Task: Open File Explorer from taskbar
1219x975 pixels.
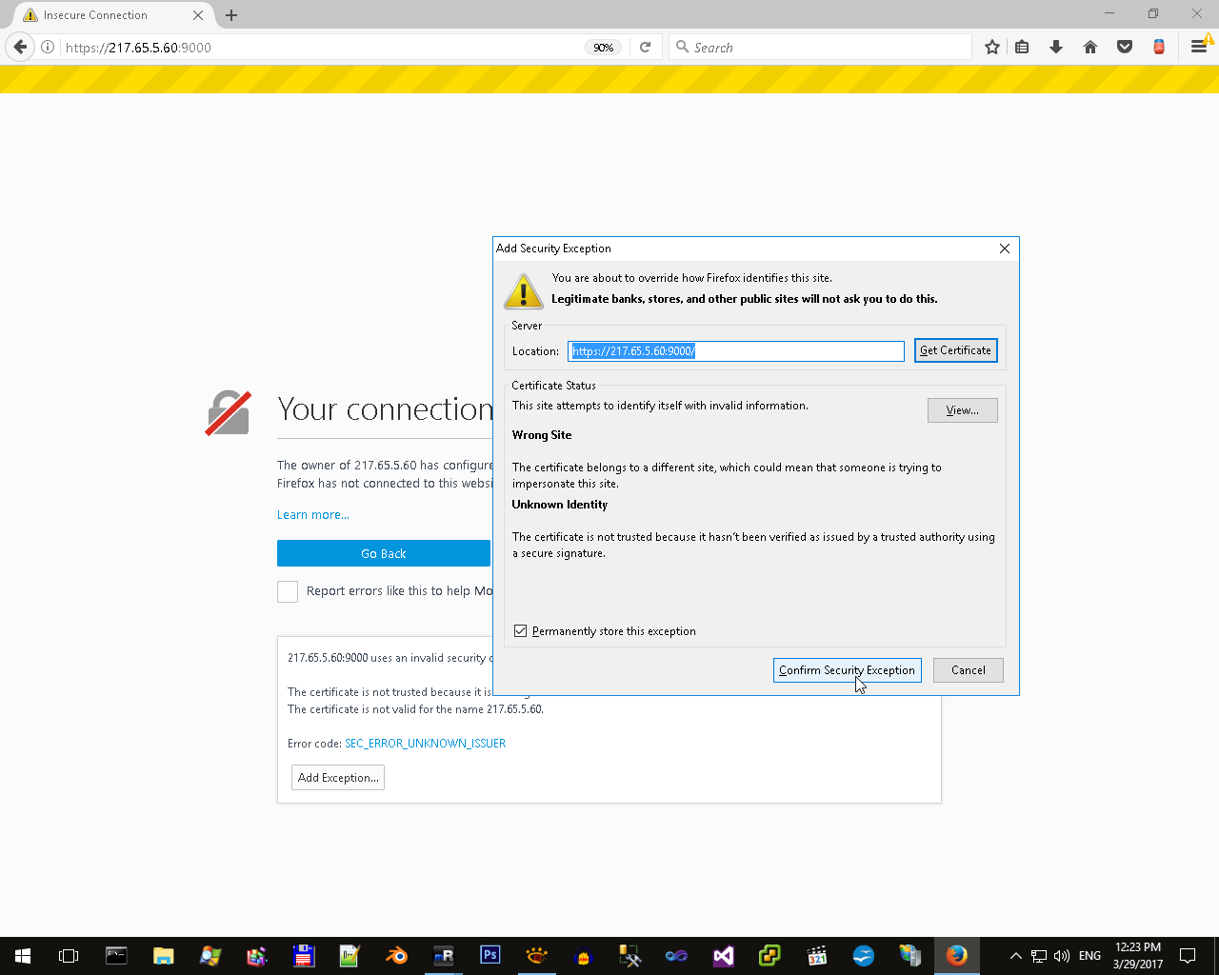Action: [x=163, y=956]
